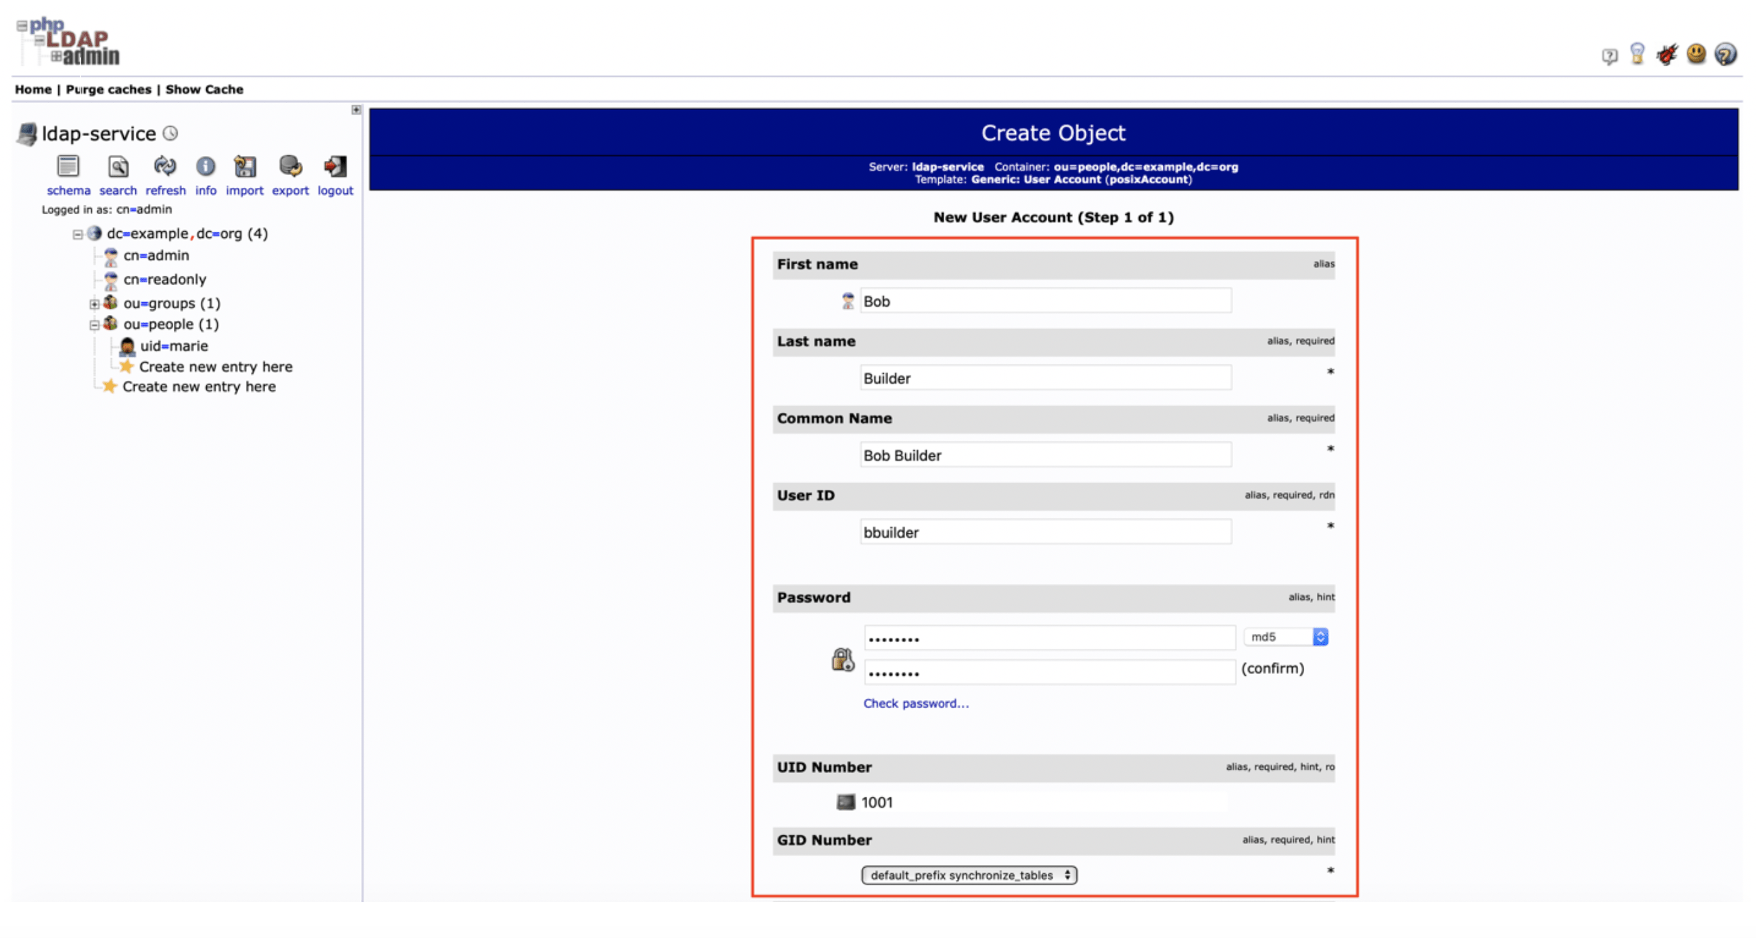The width and height of the screenshot is (1756, 938).
Task: Click the logout icon
Action: coord(335,166)
